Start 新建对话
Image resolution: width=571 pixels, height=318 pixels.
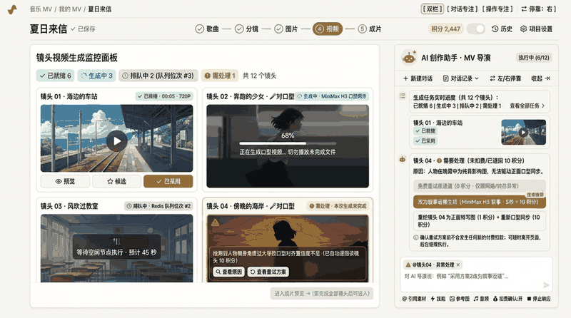click(x=418, y=78)
